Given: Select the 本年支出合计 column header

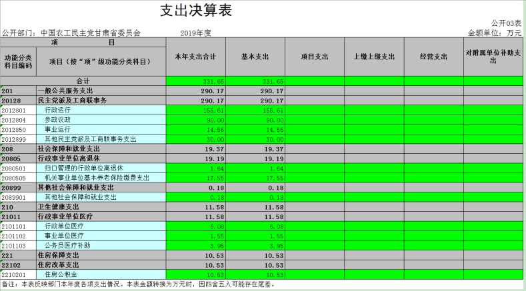Looking at the screenshot, I should (195, 57).
